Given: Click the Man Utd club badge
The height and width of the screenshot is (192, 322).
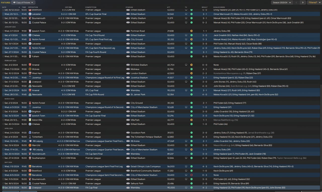Looking at the screenshot, I should tap(30, 145).
